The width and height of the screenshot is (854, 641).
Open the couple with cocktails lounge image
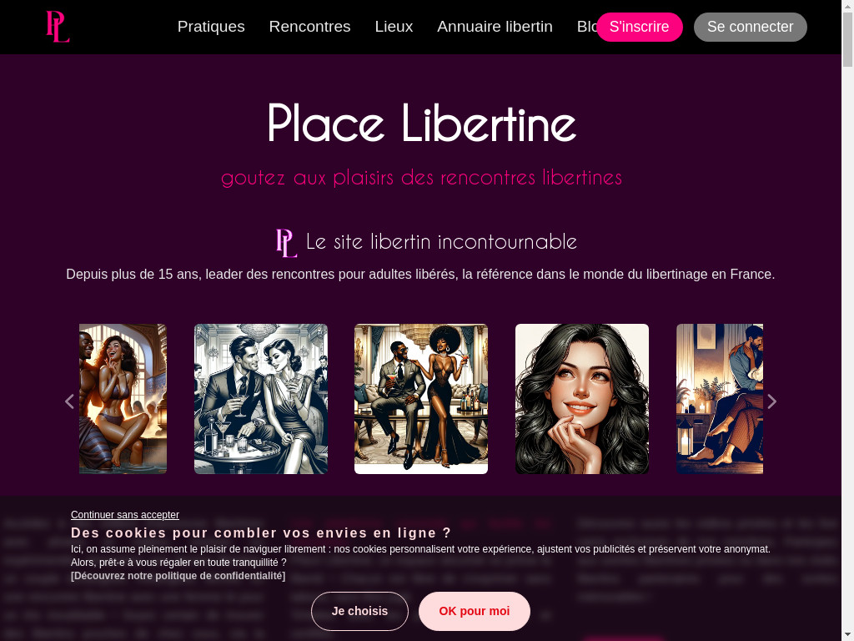click(421, 399)
